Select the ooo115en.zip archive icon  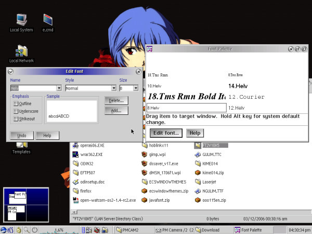[198, 200]
